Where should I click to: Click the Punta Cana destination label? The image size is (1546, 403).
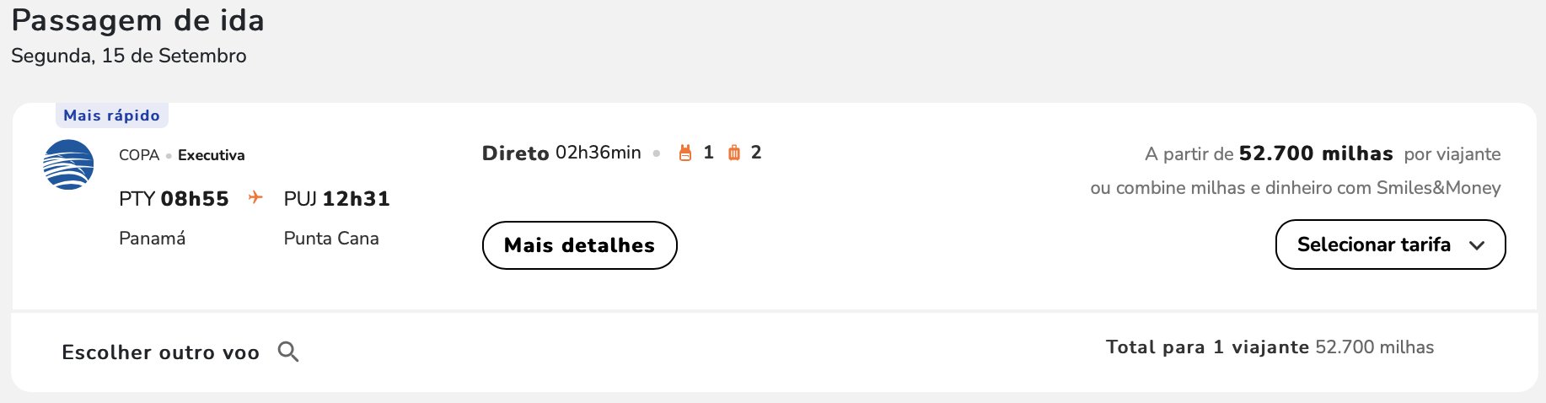coord(331,239)
